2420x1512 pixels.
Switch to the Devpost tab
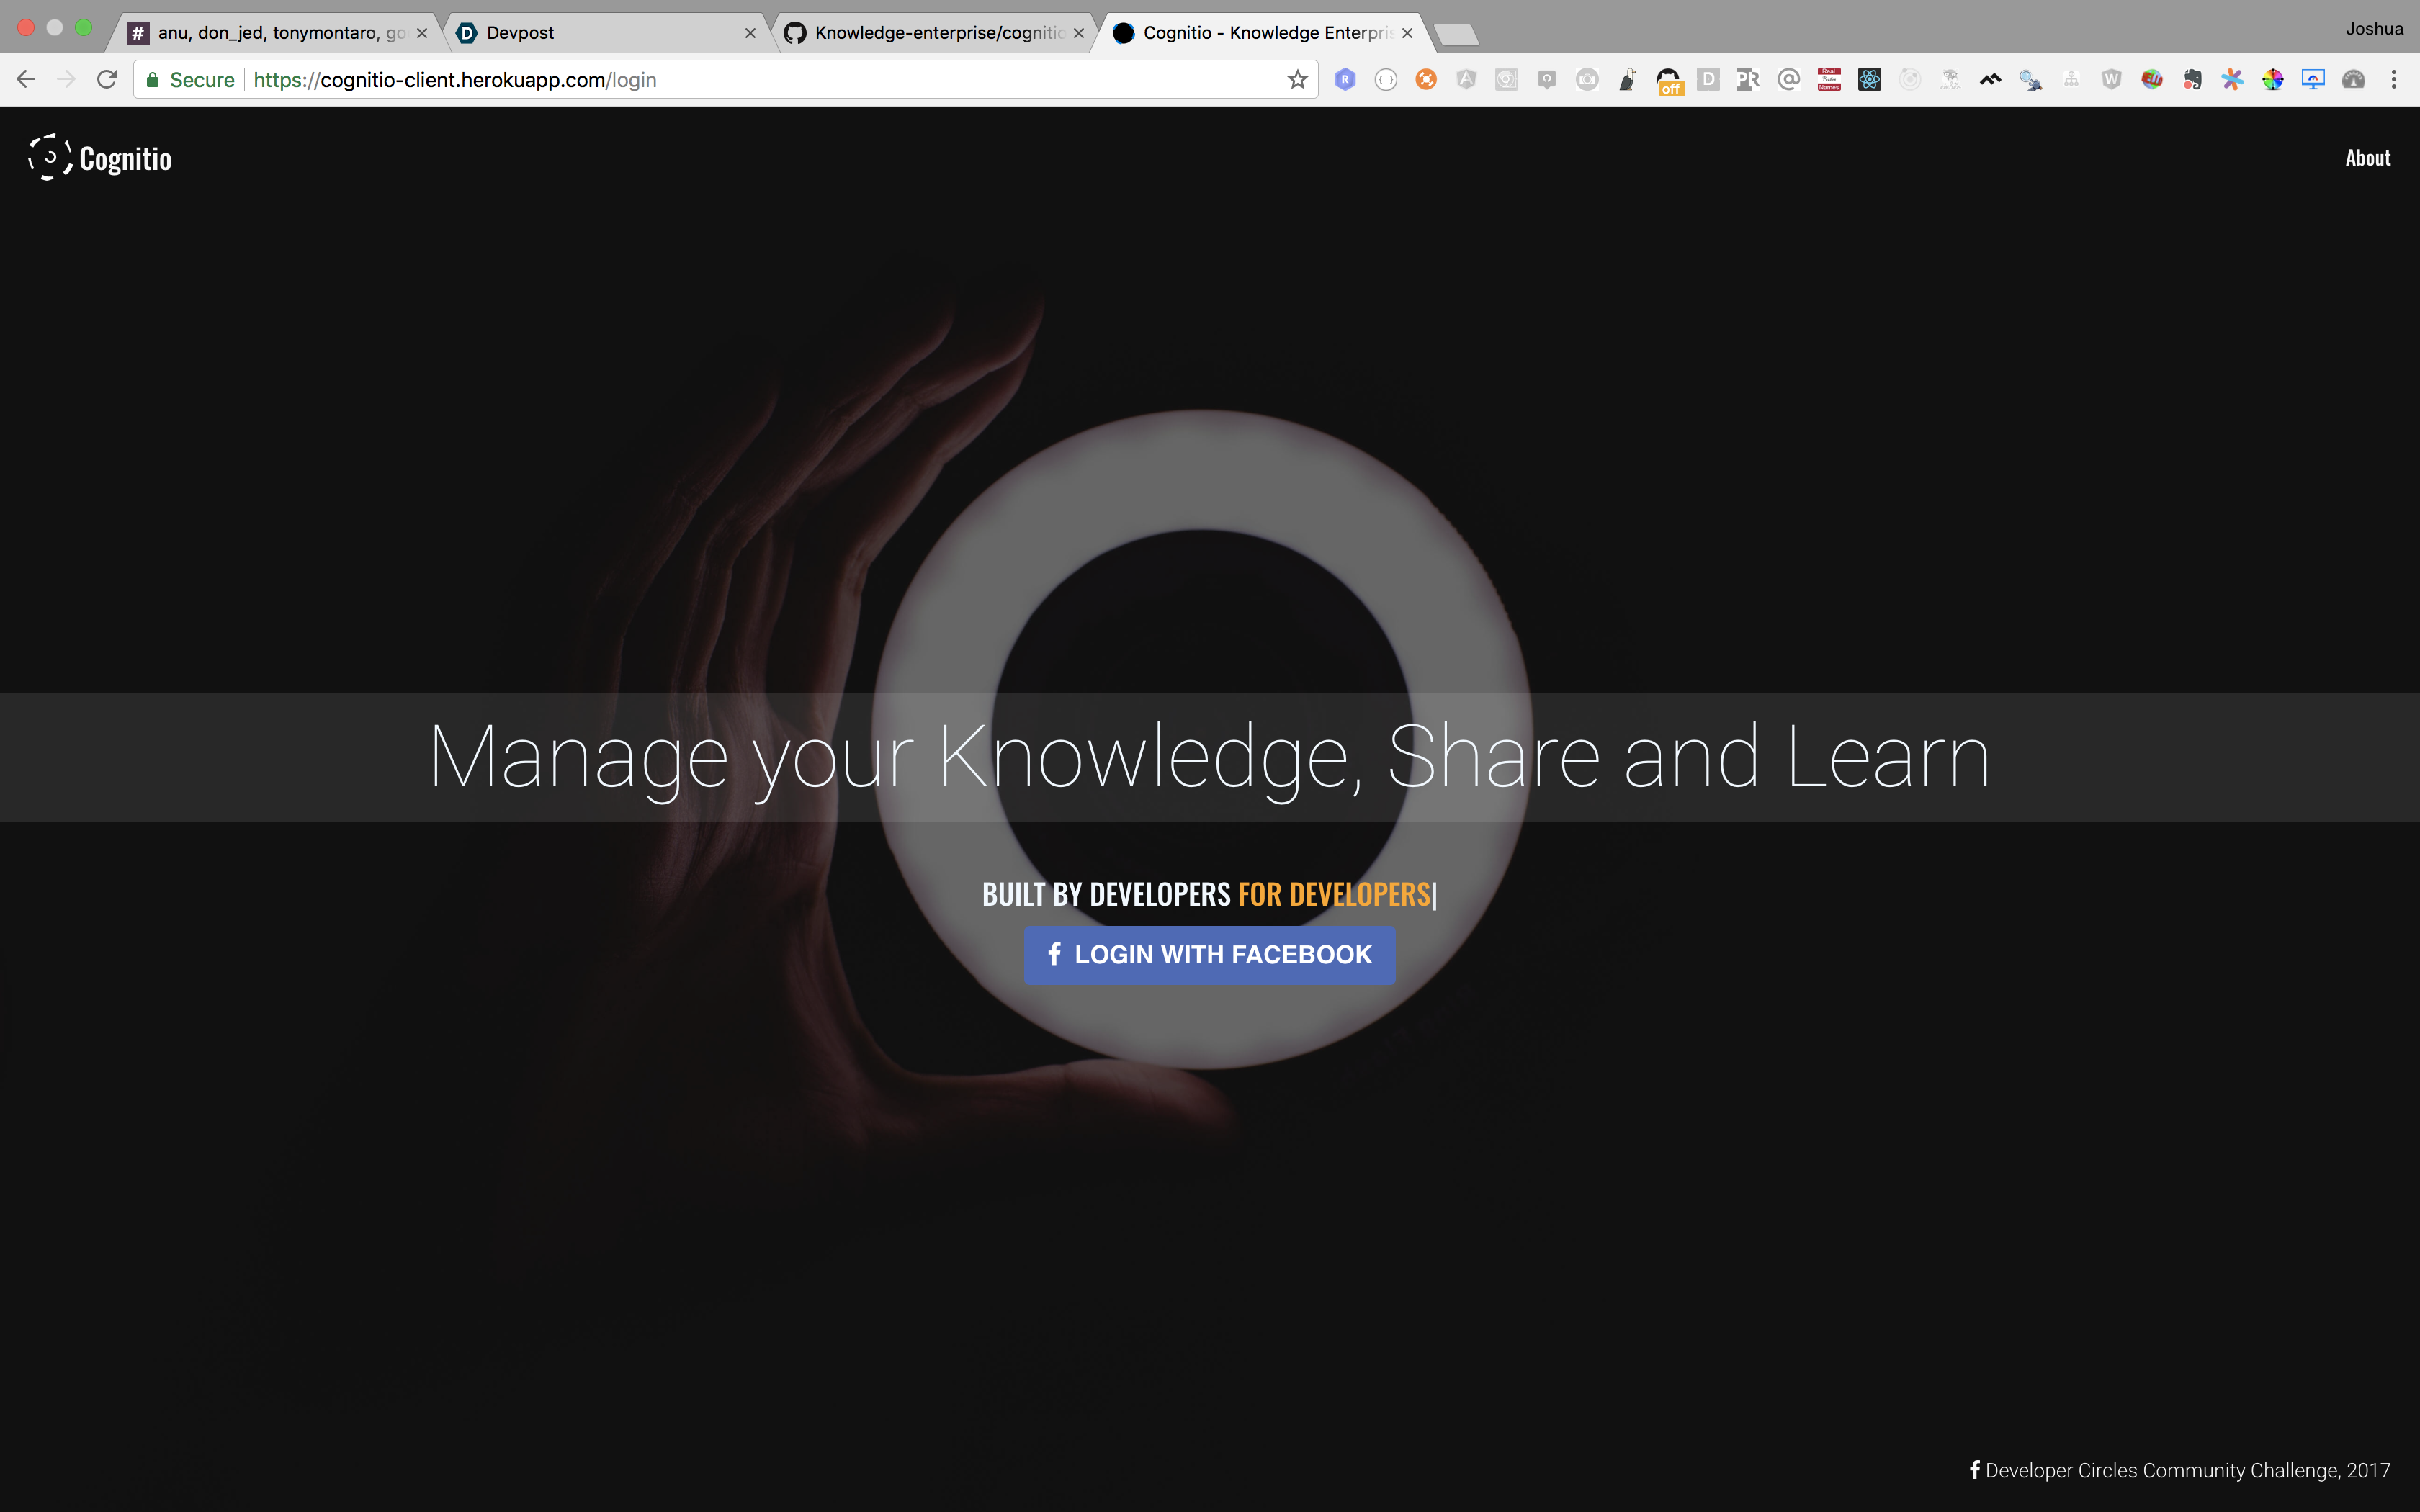tap(600, 33)
